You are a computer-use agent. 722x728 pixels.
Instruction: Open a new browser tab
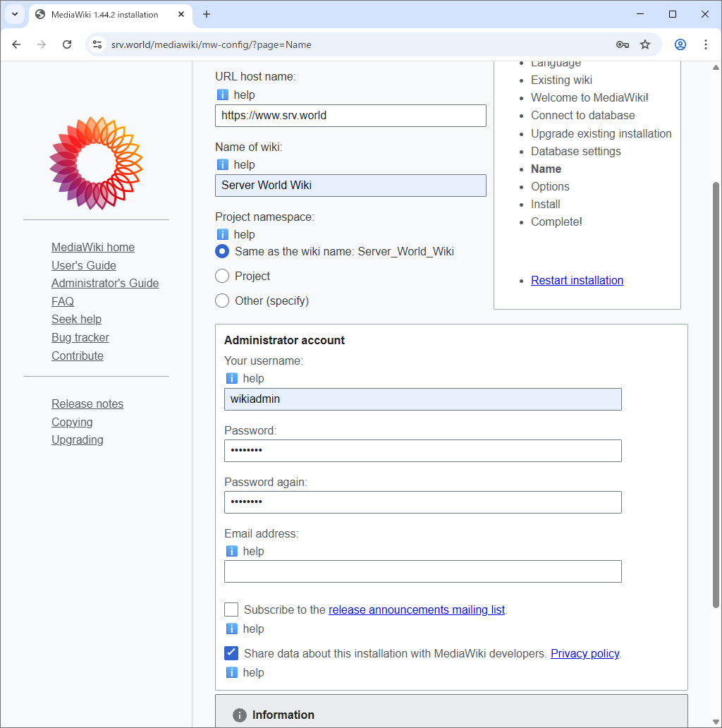coord(207,14)
